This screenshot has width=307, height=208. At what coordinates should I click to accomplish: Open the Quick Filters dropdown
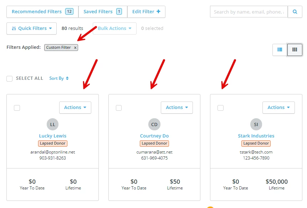pos(31,28)
